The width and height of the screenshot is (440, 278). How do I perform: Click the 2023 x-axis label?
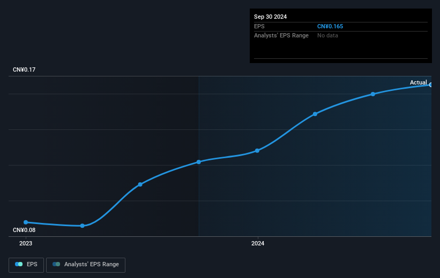click(x=26, y=243)
